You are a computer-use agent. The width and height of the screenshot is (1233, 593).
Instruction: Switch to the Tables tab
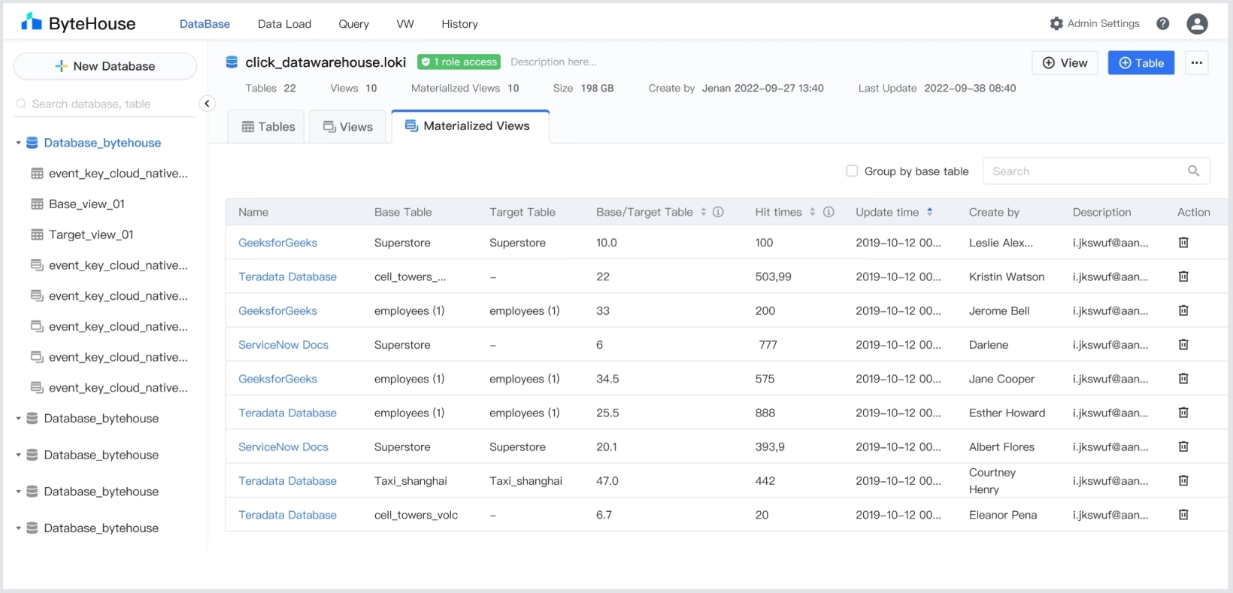pos(268,127)
